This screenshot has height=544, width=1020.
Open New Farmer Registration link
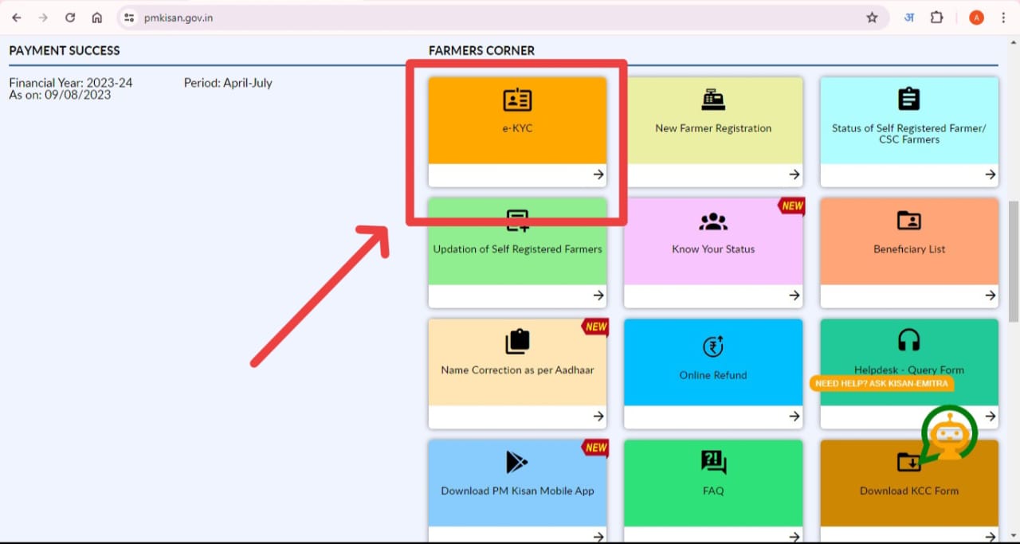click(713, 127)
